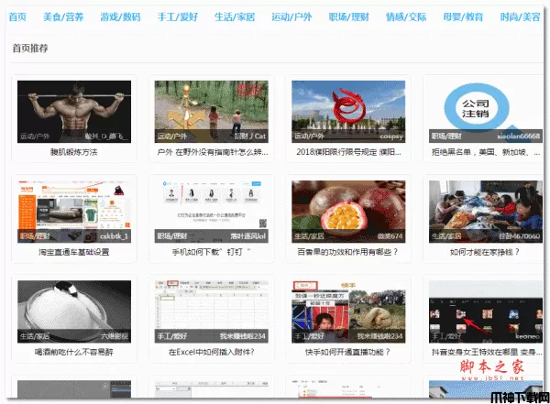Open the 首页 navigation tab
This screenshot has width=550, height=404.
tap(17, 16)
